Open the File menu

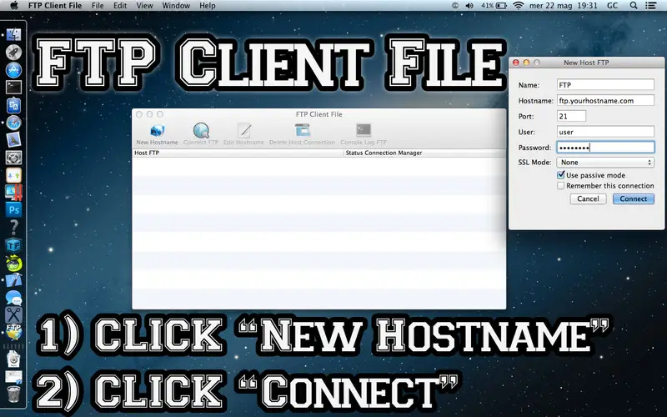(98, 6)
